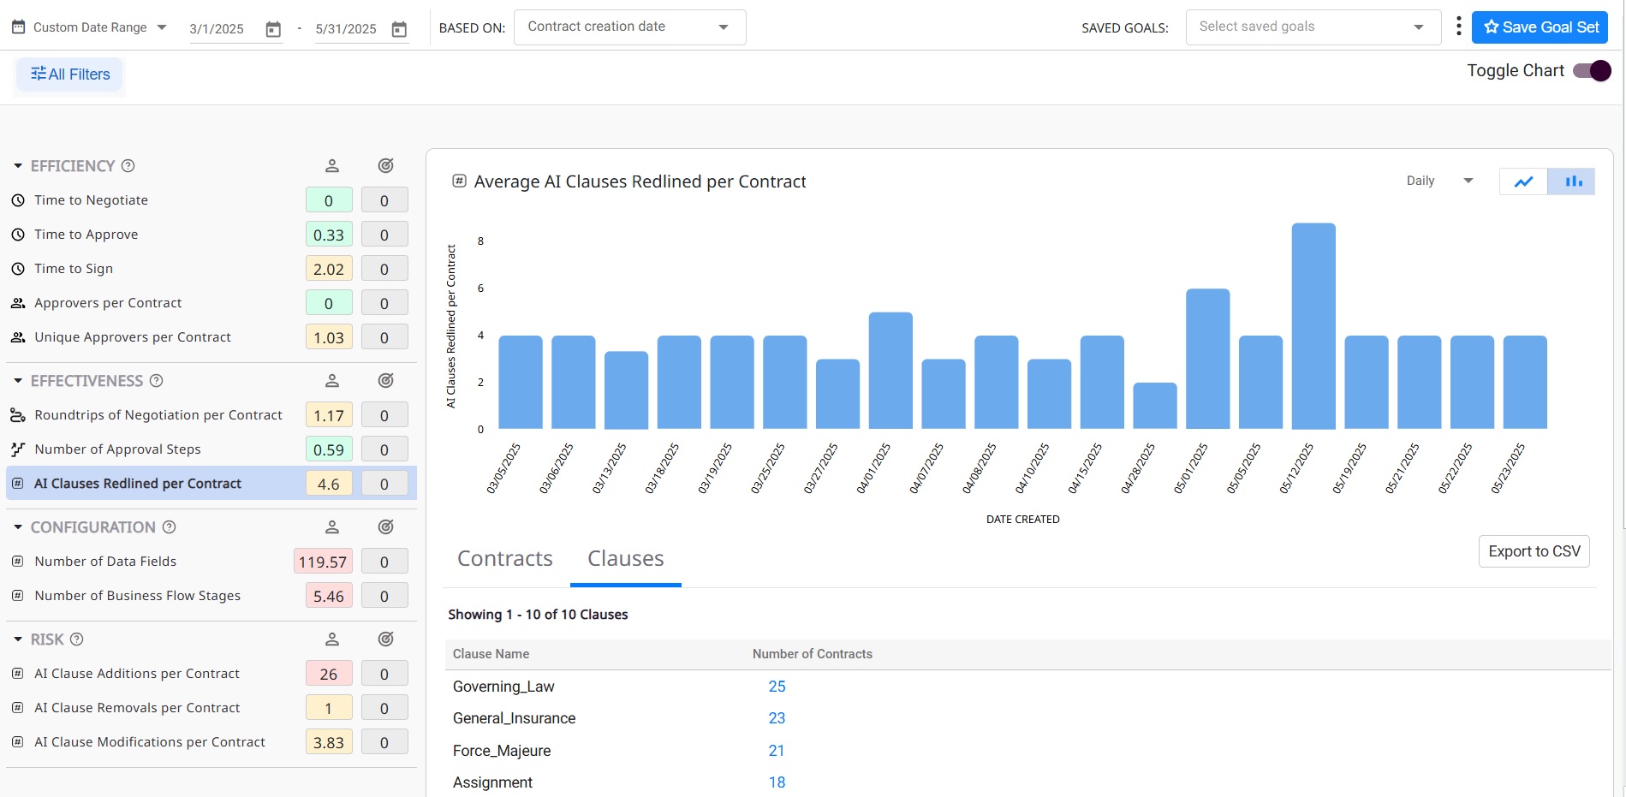Click Efficiency help question mark icon
Image resolution: width=1626 pixels, height=797 pixels.
click(x=128, y=166)
